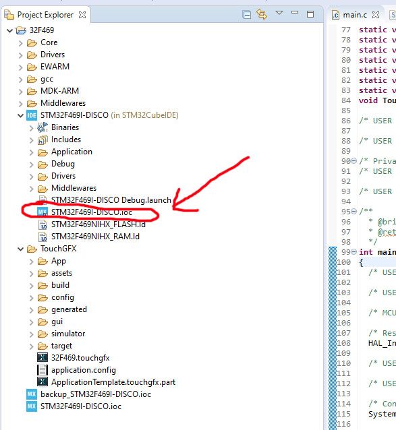396x430 pixels.
Task: Expand the Binaries node
Action: 31,128
